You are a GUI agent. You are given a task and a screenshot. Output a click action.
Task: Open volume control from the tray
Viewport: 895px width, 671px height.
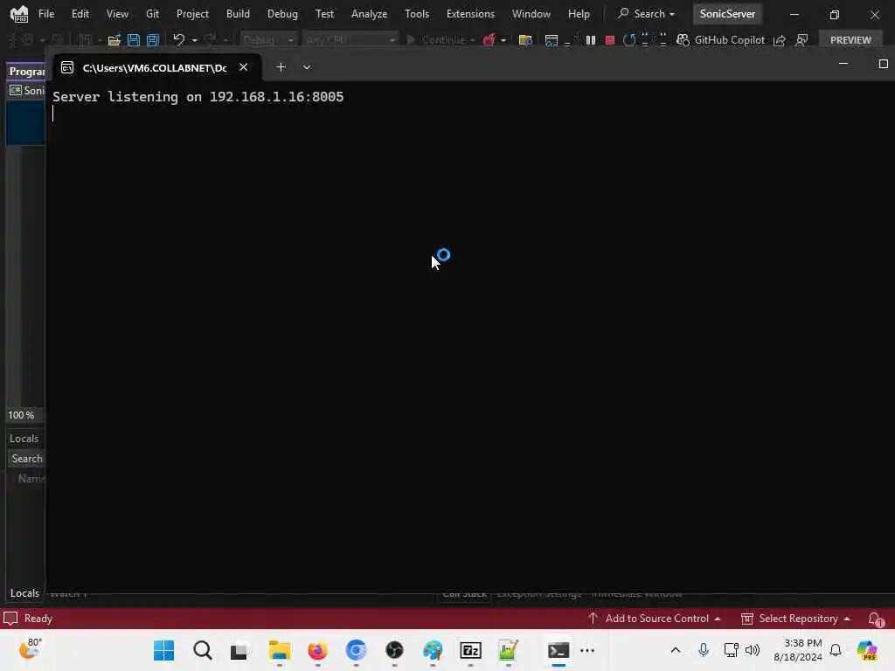click(753, 650)
